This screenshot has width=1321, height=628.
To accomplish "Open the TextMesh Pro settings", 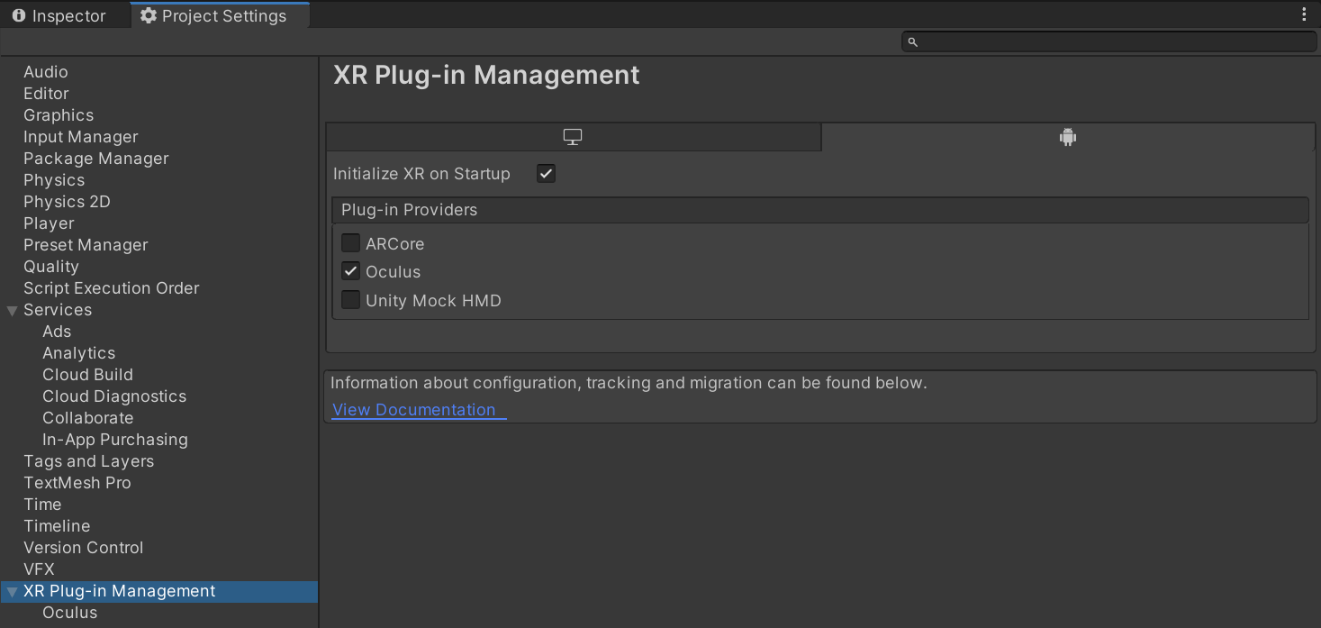I will [77, 483].
